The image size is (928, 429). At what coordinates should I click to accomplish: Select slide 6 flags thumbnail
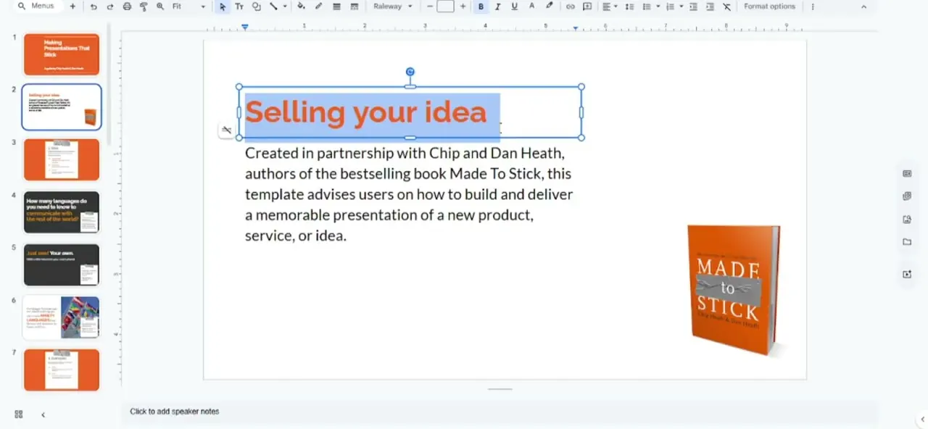pyautogui.click(x=62, y=317)
